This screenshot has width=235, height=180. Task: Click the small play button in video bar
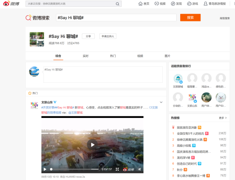(45, 169)
